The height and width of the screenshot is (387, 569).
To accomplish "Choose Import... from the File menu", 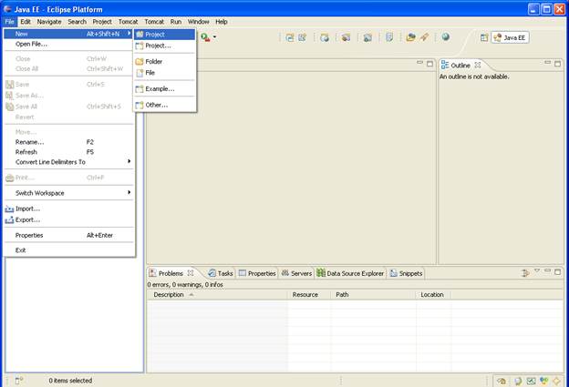I will click(68, 209).
